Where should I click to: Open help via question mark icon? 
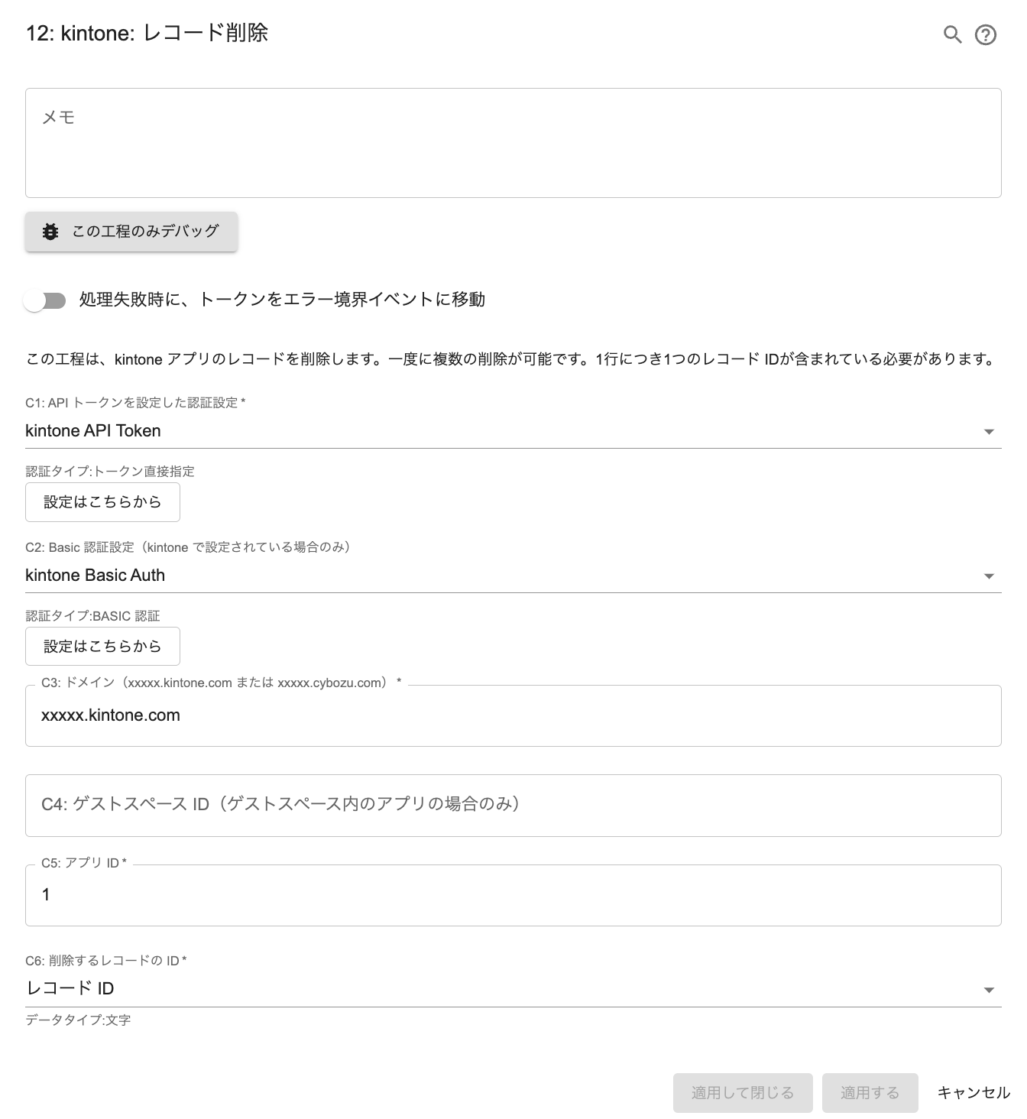tap(986, 34)
